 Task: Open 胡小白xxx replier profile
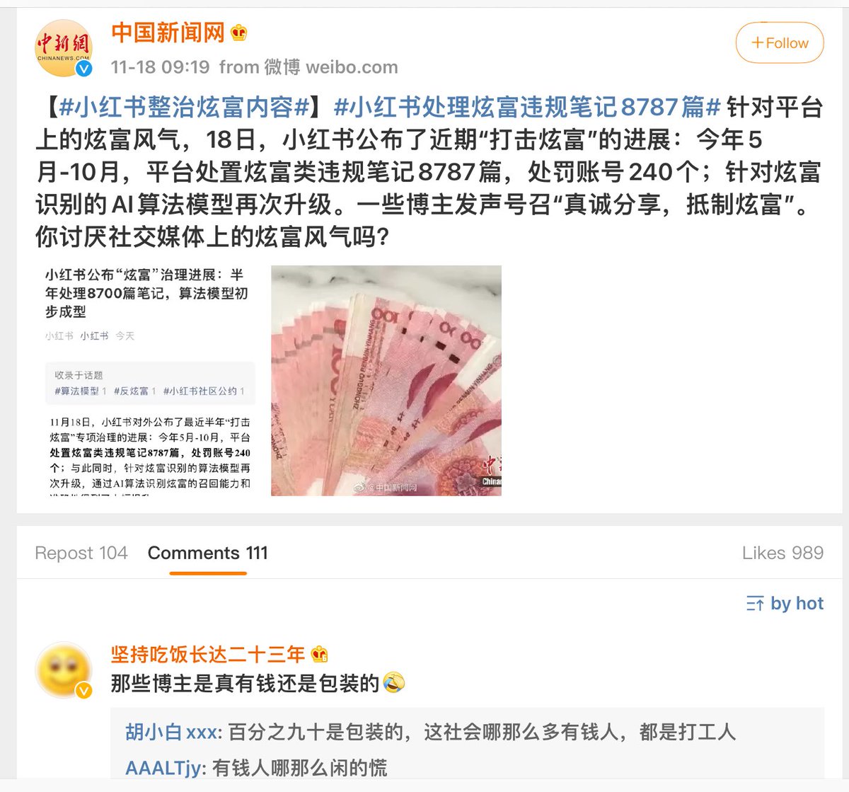pyautogui.click(x=171, y=732)
